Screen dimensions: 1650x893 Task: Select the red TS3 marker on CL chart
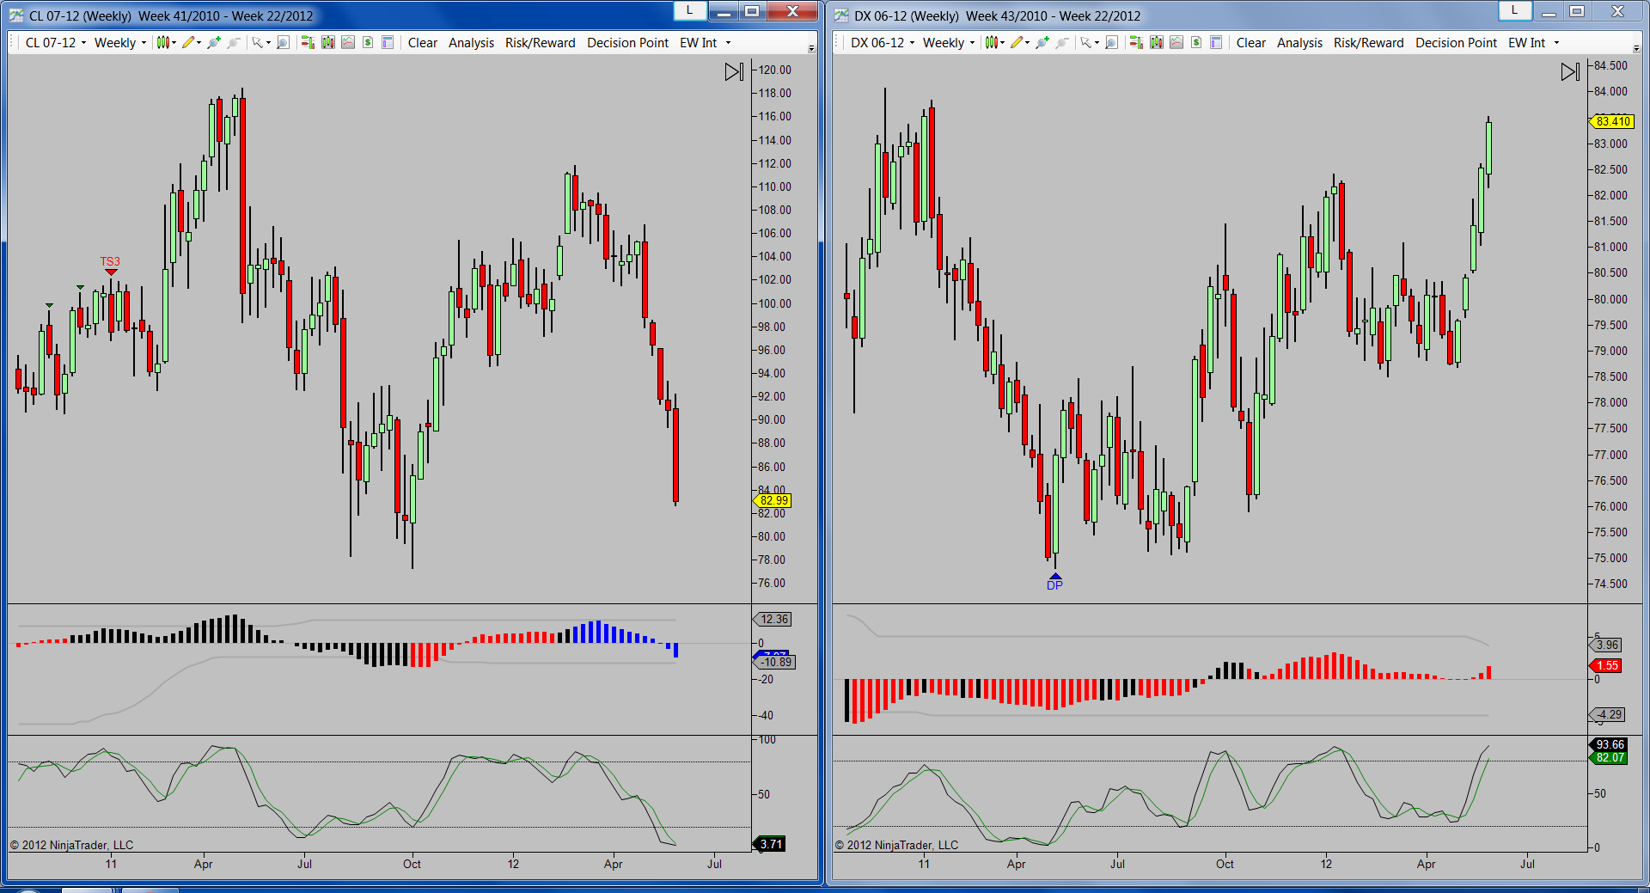tap(110, 266)
